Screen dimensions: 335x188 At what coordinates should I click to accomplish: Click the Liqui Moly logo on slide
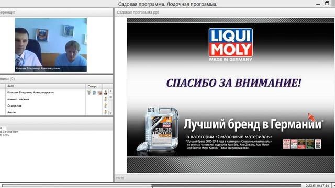(231, 45)
